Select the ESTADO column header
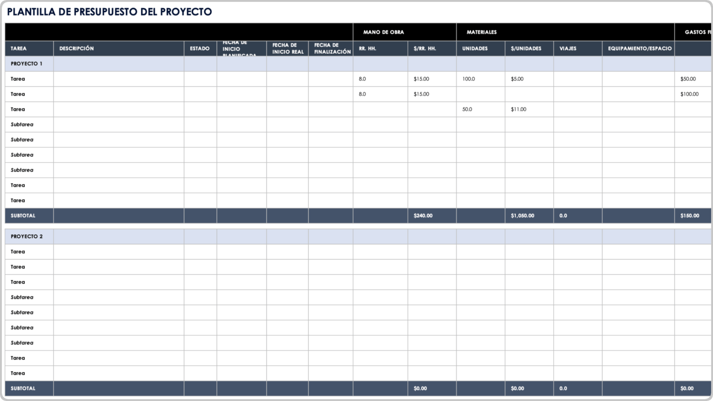 pyautogui.click(x=201, y=48)
